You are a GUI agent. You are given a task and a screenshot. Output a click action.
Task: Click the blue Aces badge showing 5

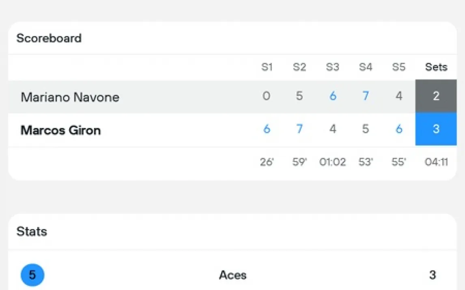(x=32, y=275)
